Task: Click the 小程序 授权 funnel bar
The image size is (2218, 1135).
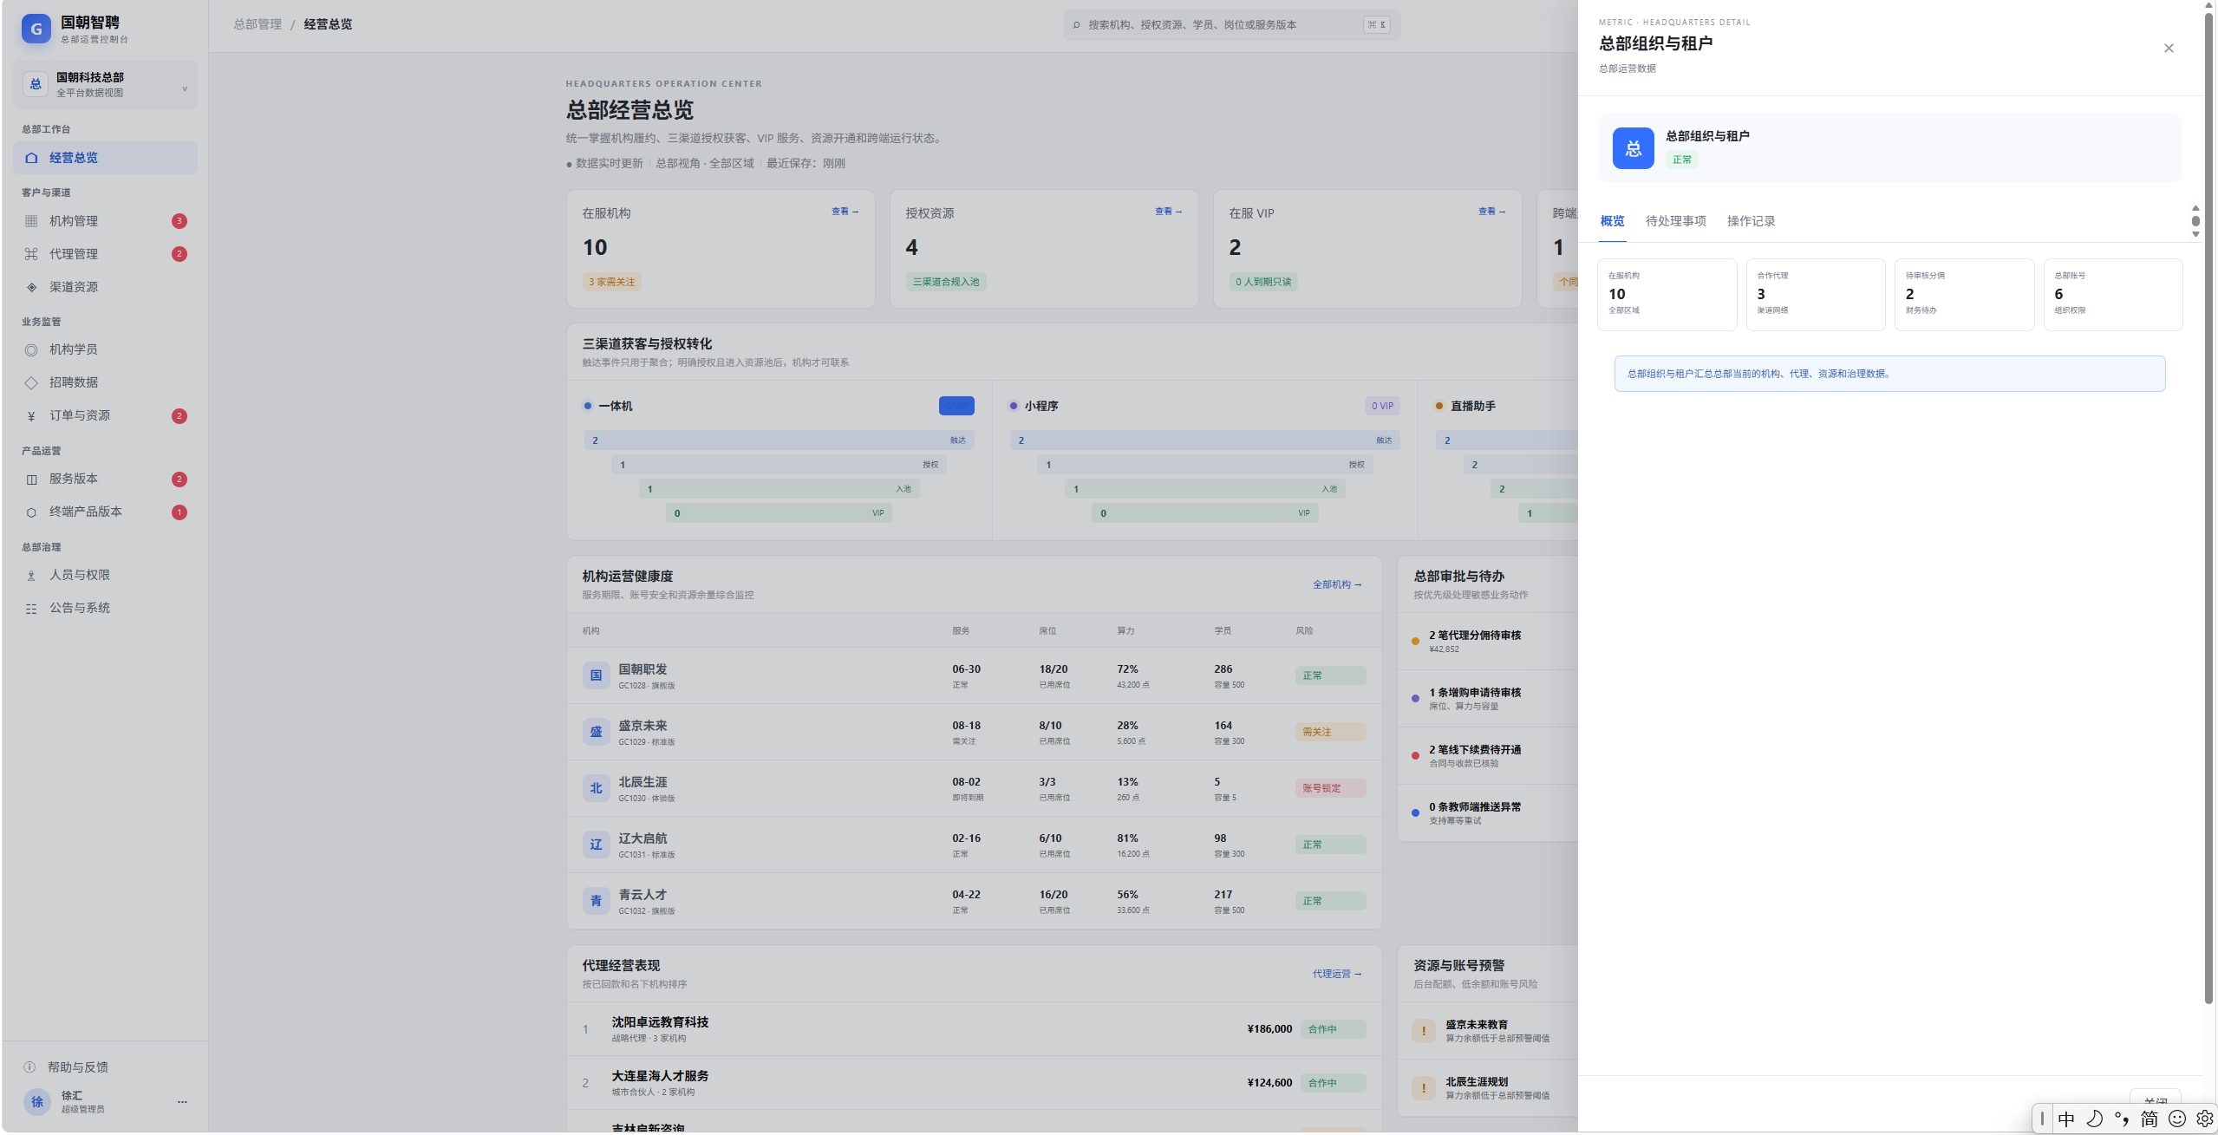Action: point(1204,465)
